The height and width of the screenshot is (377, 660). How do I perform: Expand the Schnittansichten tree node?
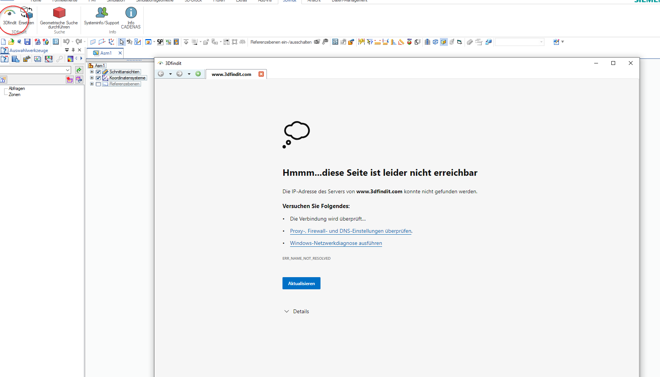tap(92, 72)
